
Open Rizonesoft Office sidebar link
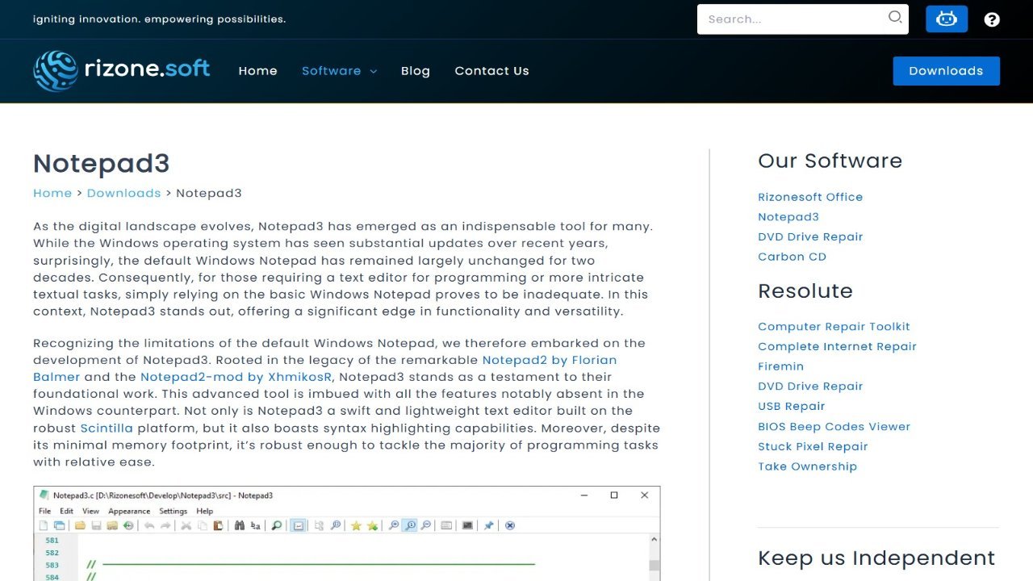tap(810, 197)
